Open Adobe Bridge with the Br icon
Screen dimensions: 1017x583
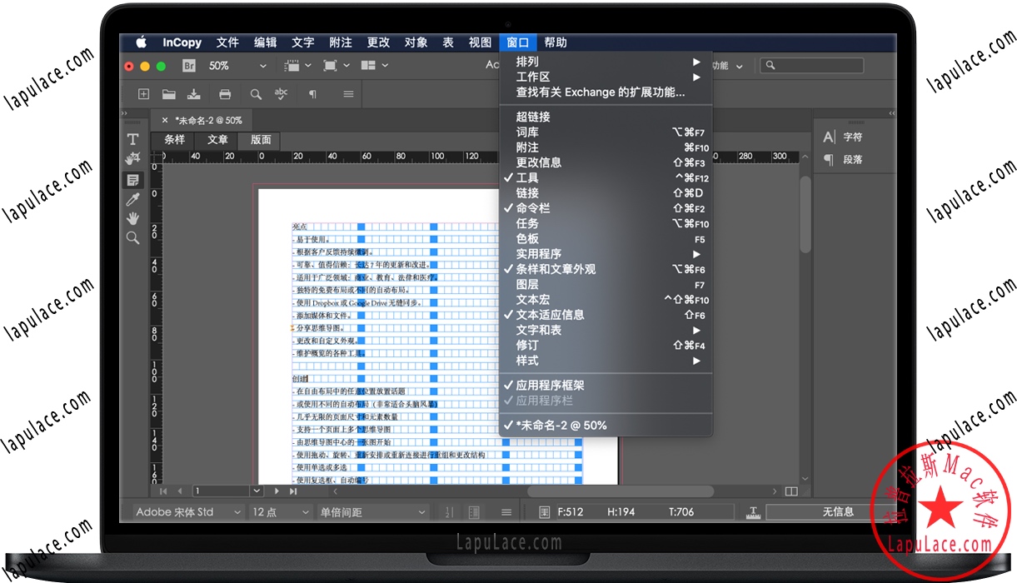(x=189, y=64)
